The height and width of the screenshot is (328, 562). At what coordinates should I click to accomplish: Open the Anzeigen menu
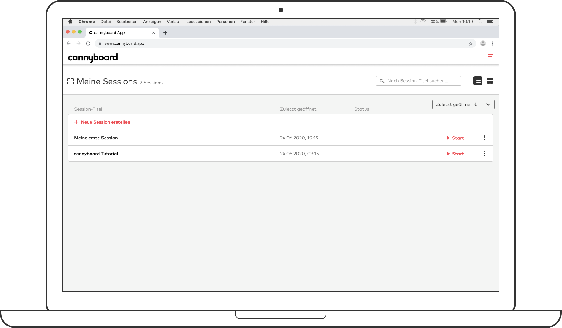[152, 22]
